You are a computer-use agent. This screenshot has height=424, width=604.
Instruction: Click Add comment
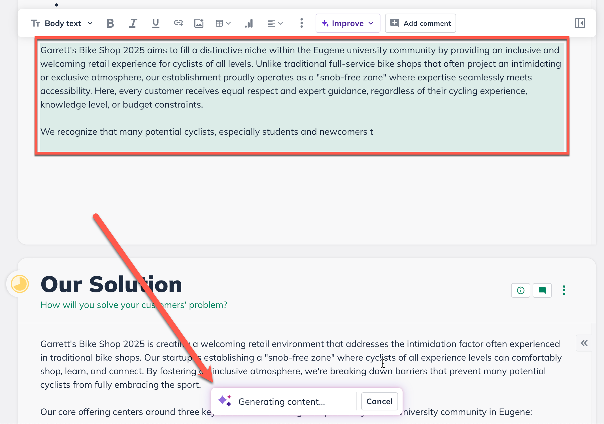tap(420, 23)
